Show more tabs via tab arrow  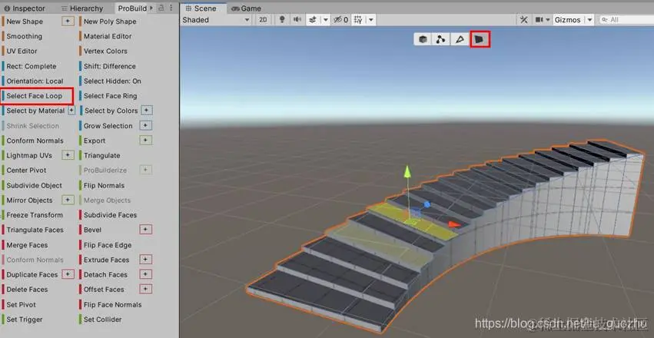coord(151,8)
